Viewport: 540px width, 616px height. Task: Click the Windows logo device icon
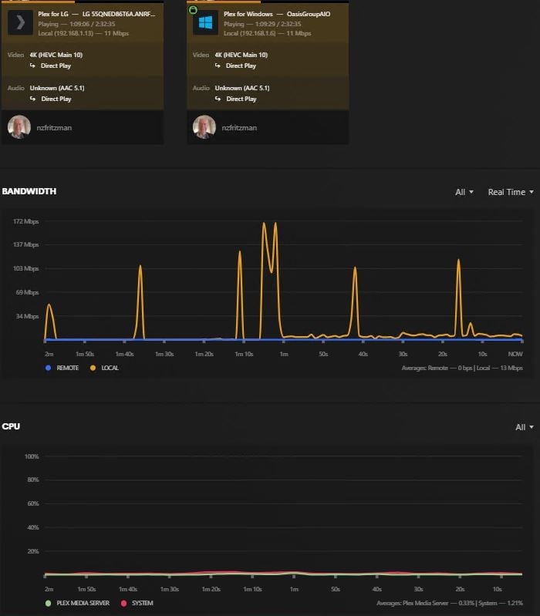tap(205, 23)
